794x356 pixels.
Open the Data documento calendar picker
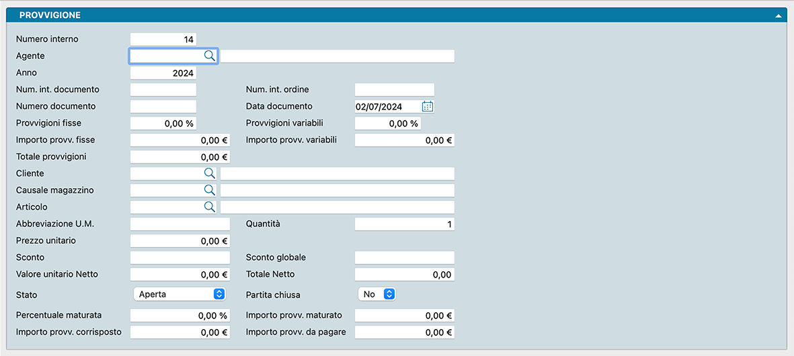[x=428, y=106]
